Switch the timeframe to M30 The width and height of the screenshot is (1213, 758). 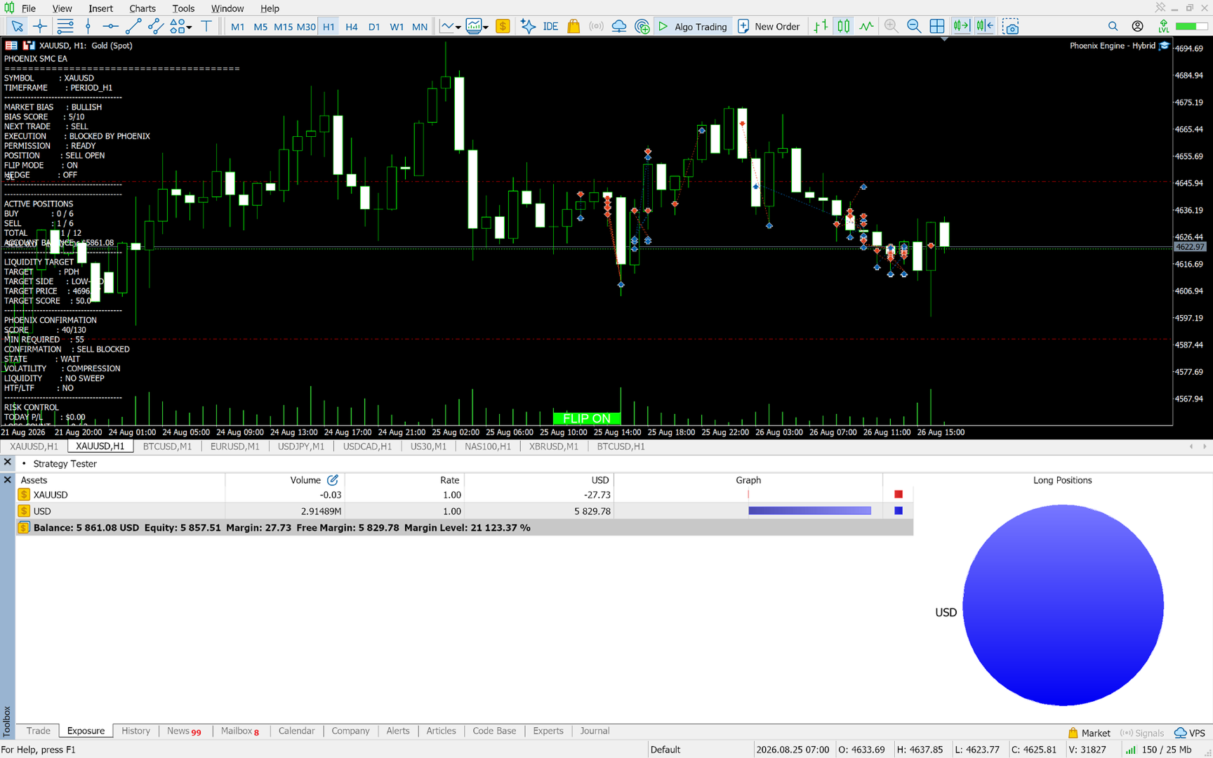click(x=306, y=27)
